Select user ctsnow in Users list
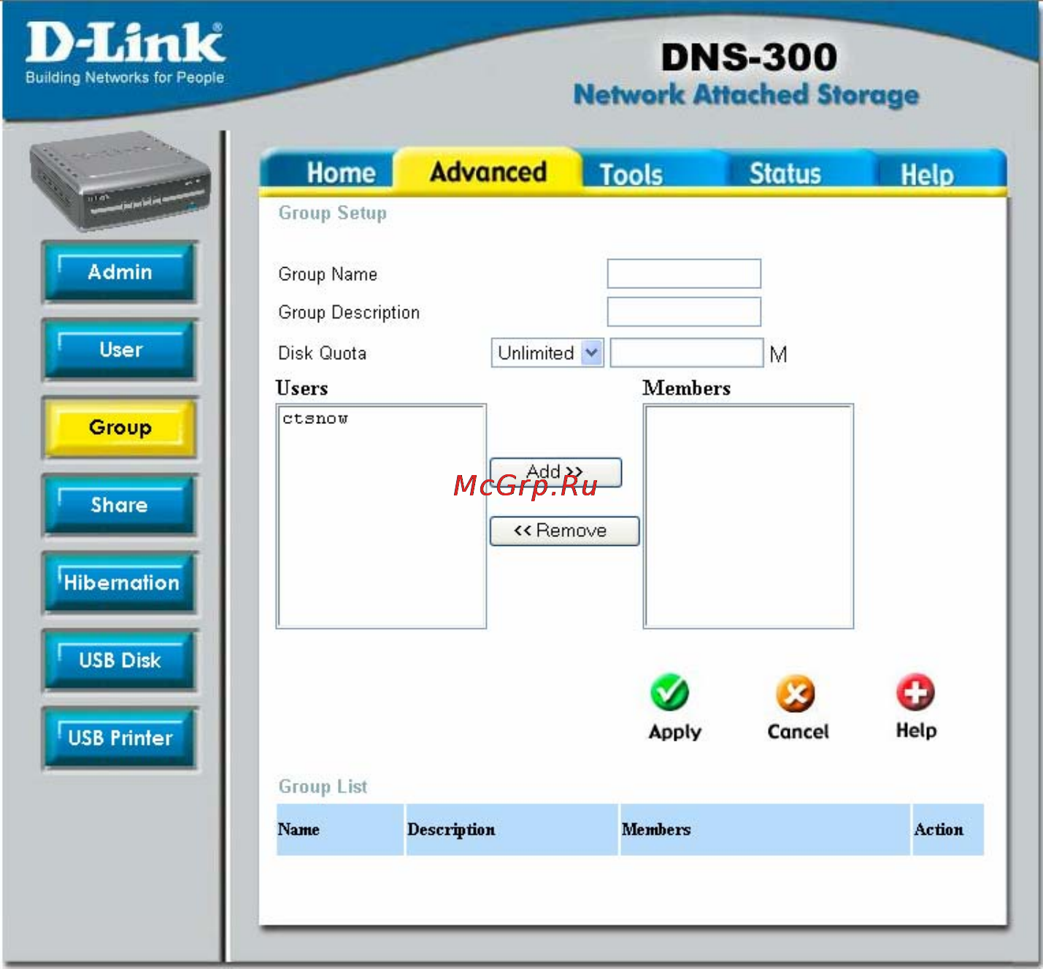Image resolution: width=1043 pixels, height=969 pixels. click(x=315, y=419)
